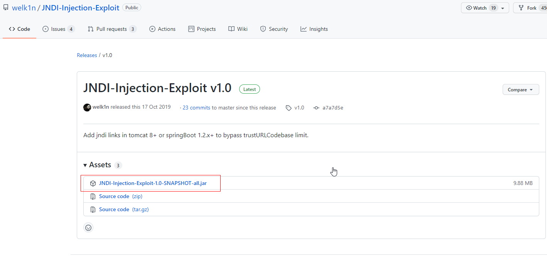Viewport: 547px width, 259px height.
Task: Open the Compare dropdown
Action: click(x=521, y=90)
